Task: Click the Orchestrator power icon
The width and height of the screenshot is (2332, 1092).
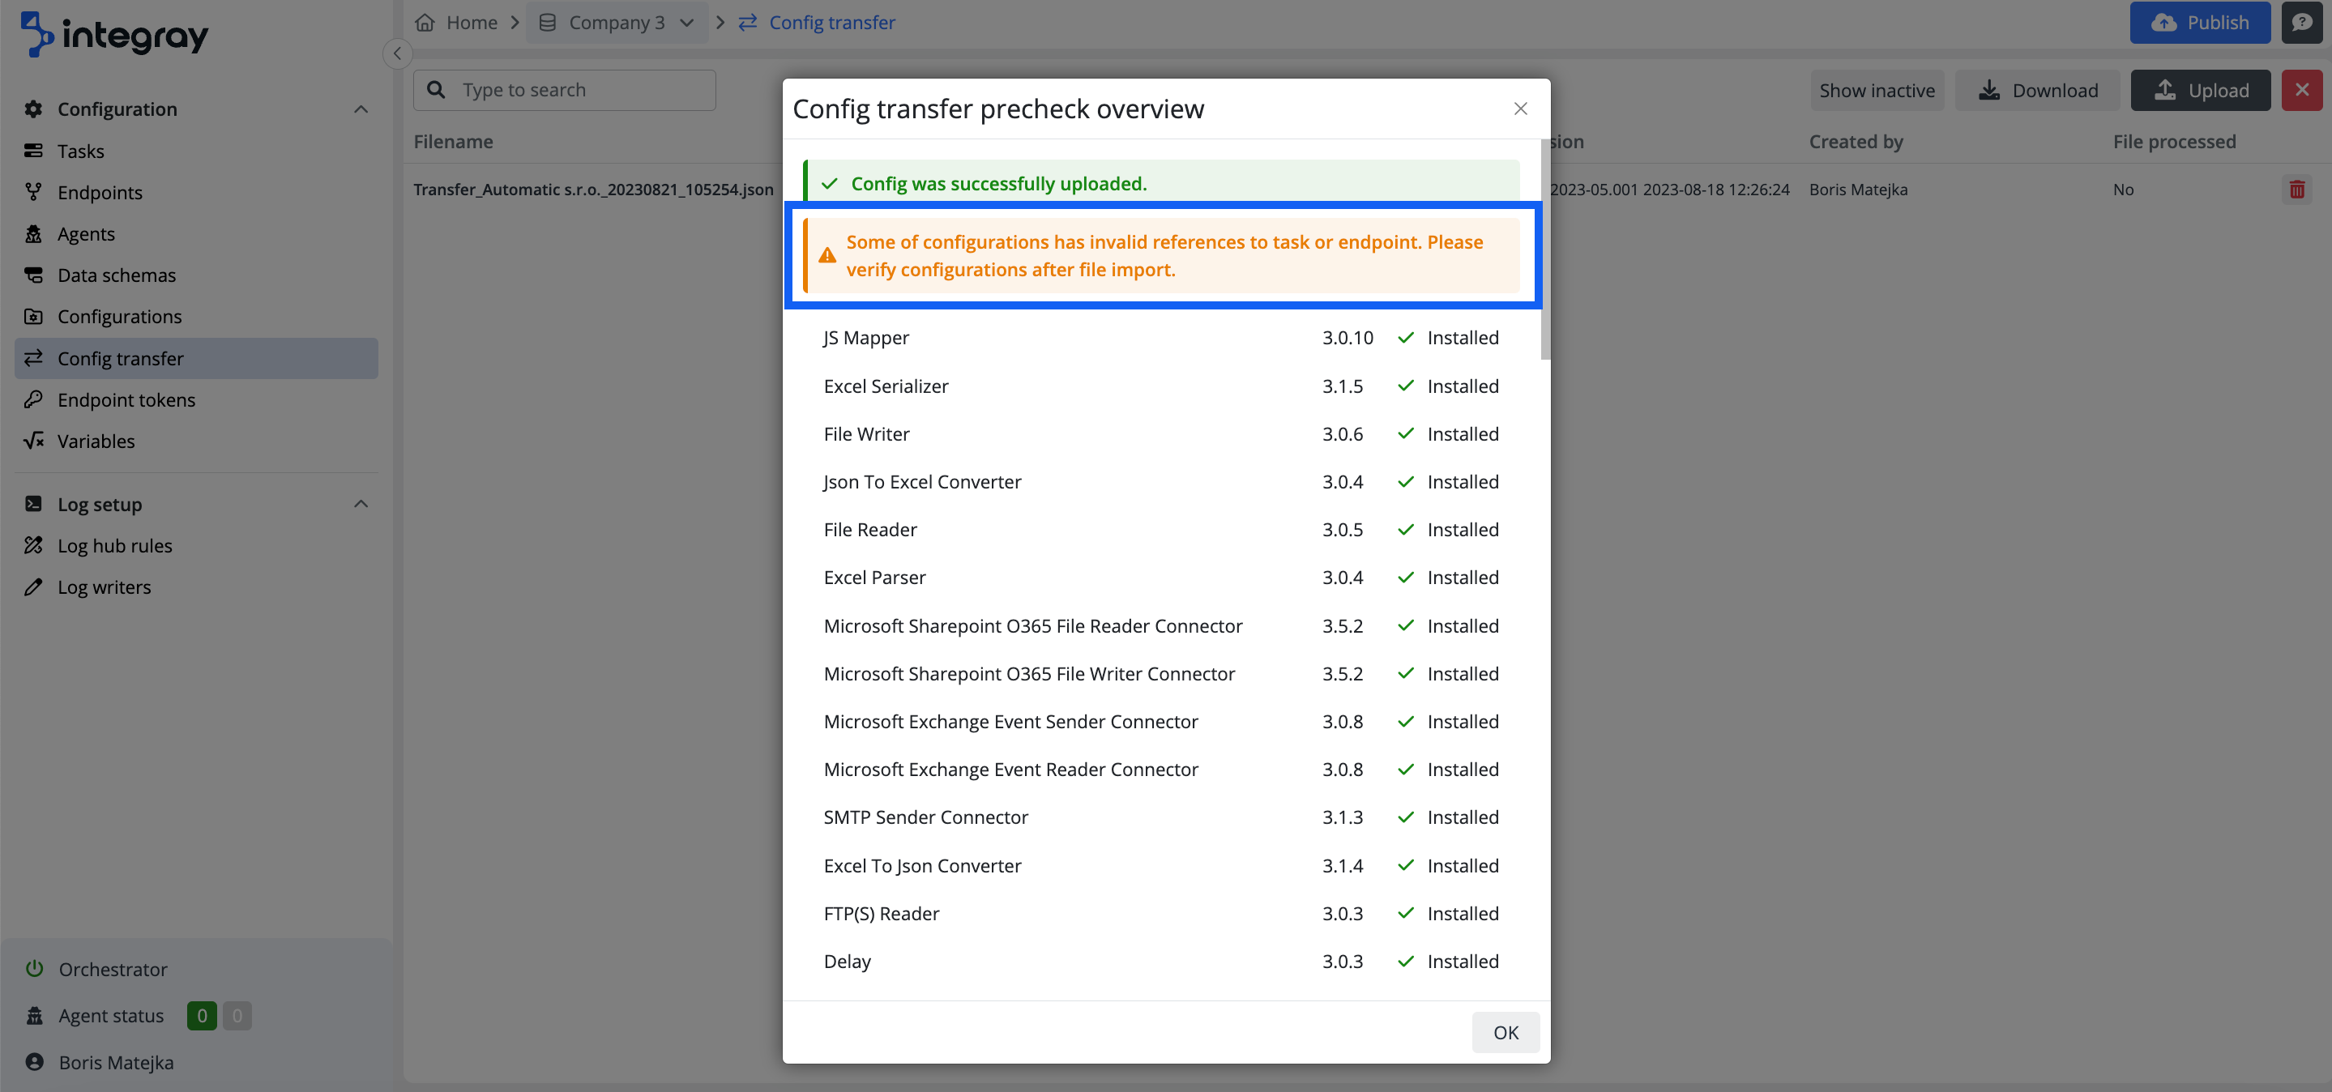Action: [34, 968]
